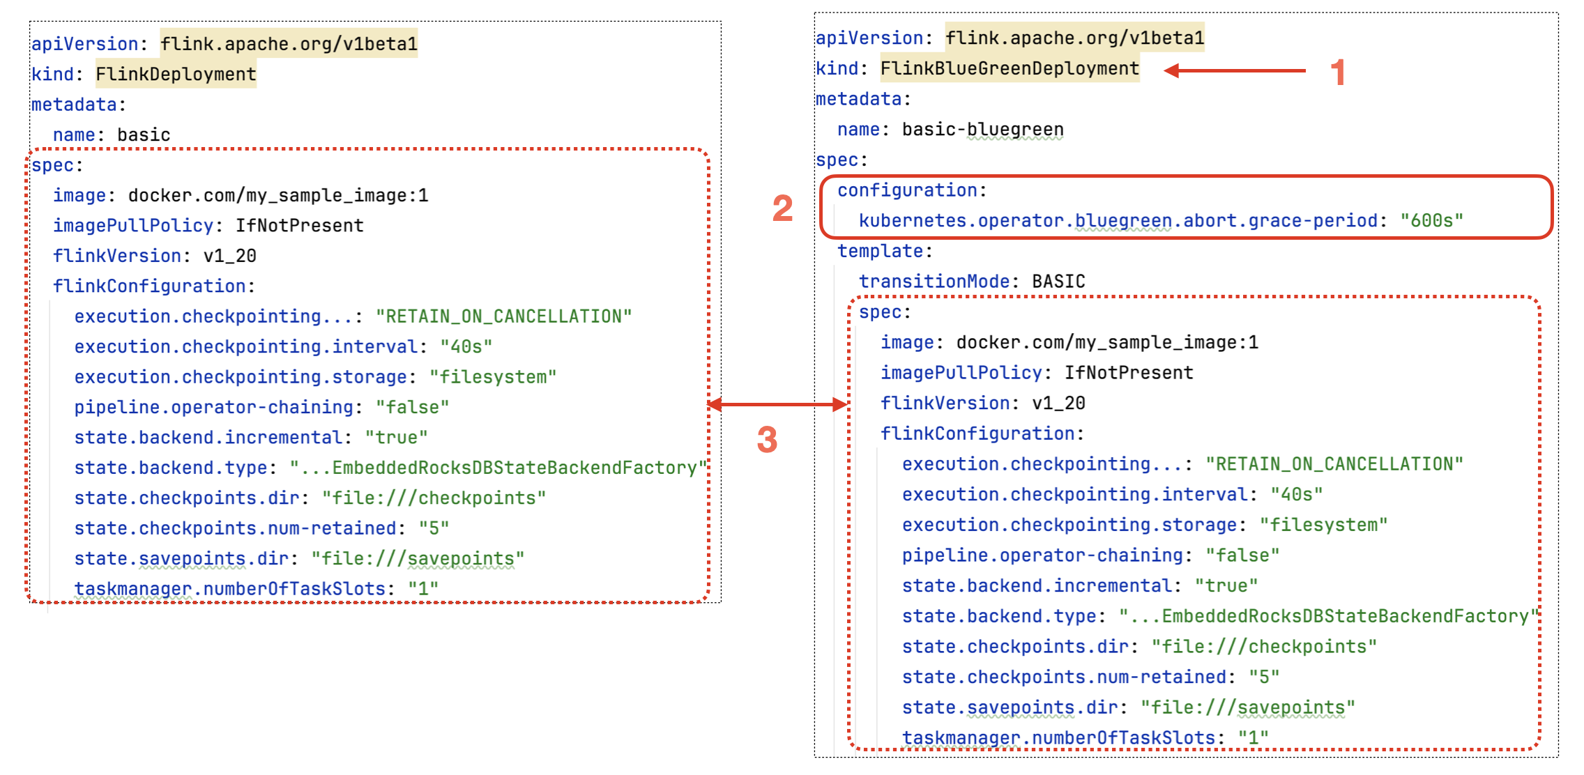1584x775 pixels.
Task: Select the highlighted FlinkDeployment kind value
Action: (x=176, y=75)
